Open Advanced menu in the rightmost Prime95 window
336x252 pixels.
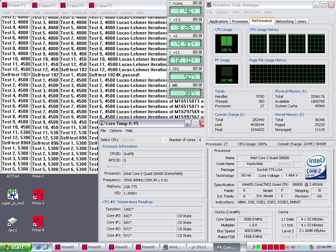pyautogui.click(x=109, y=13)
